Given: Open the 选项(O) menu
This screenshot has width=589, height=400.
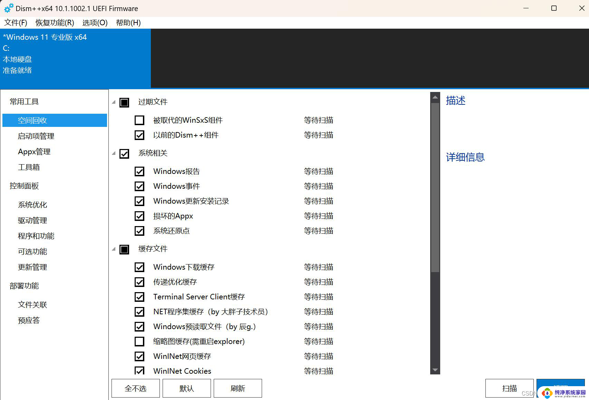Looking at the screenshot, I should click(95, 23).
